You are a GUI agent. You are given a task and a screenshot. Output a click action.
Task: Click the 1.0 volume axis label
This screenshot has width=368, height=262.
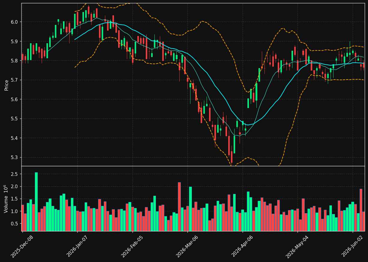(x=15, y=211)
